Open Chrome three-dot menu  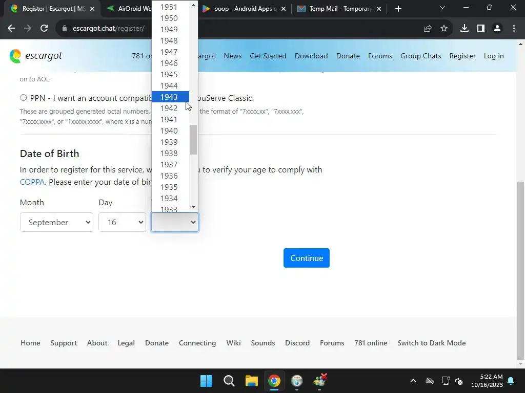click(x=514, y=29)
